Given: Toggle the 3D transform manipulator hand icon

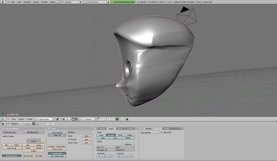Looking at the screenshot, I should coord(73,119).
